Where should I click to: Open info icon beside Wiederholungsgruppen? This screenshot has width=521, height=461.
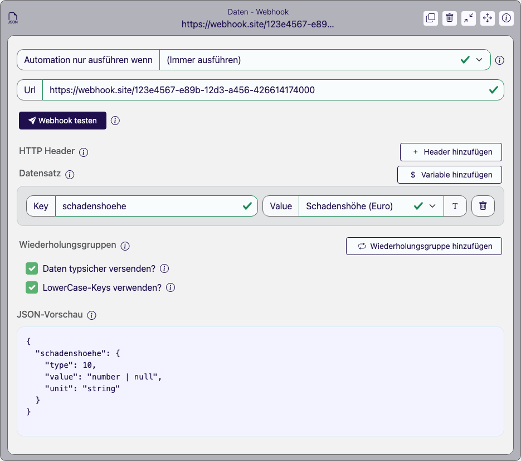click(125, 246)
